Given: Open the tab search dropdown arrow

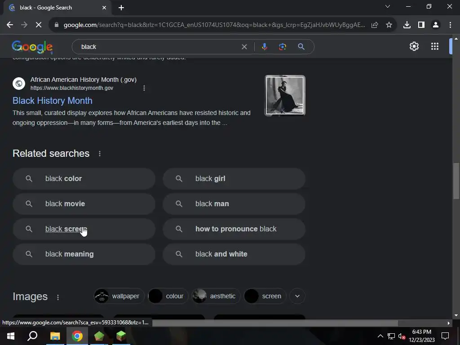Looking at the screenshot, I should click(x=388, y=6).
